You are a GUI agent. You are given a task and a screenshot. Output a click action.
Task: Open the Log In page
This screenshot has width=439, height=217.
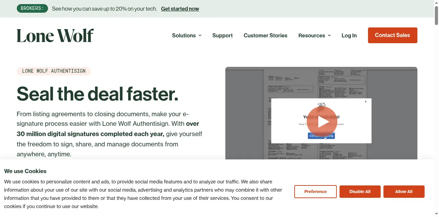[x=349, y=35]
